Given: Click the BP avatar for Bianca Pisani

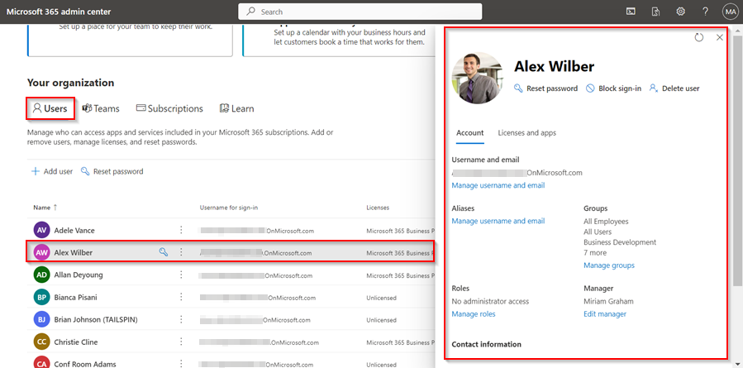Looking at the screenshot, I should click(41, 298).
